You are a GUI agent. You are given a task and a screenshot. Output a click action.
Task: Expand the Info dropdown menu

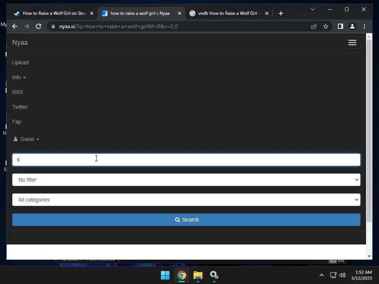pyautogui.click(x=19, y=77)
